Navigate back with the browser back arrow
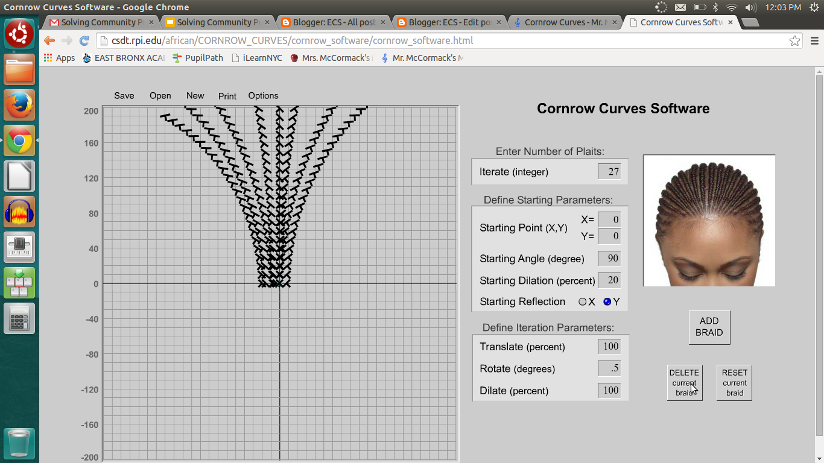 coord(50,40)
